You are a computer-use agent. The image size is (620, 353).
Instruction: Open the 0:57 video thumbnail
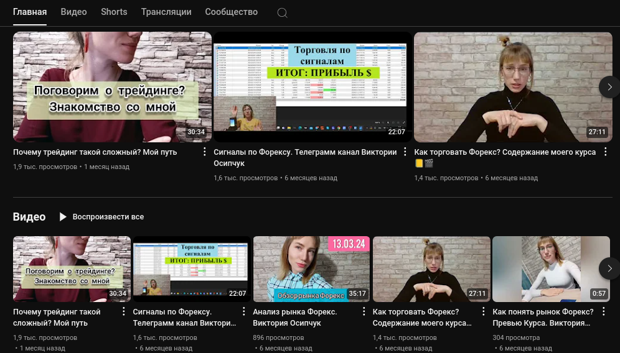point(551,268)
